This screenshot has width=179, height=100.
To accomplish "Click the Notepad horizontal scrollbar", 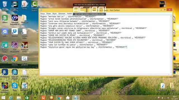I will pyautogui.click(x=105, y=74).
